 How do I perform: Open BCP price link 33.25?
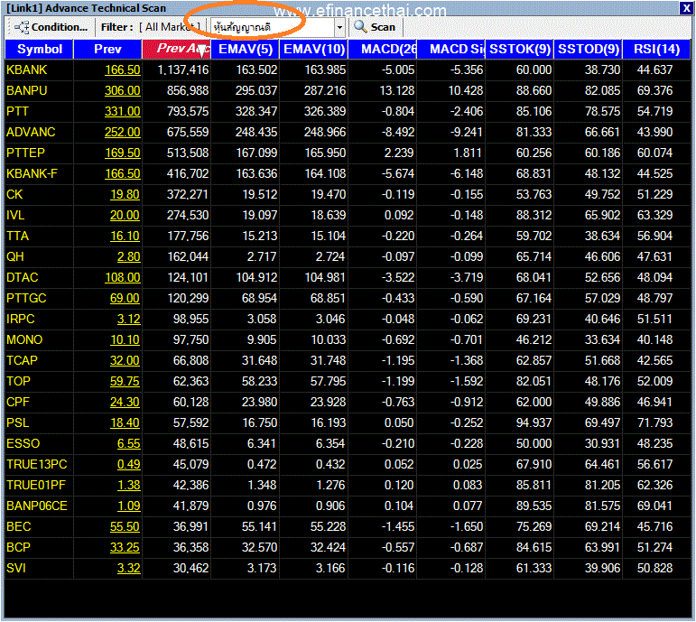(125, 547)
